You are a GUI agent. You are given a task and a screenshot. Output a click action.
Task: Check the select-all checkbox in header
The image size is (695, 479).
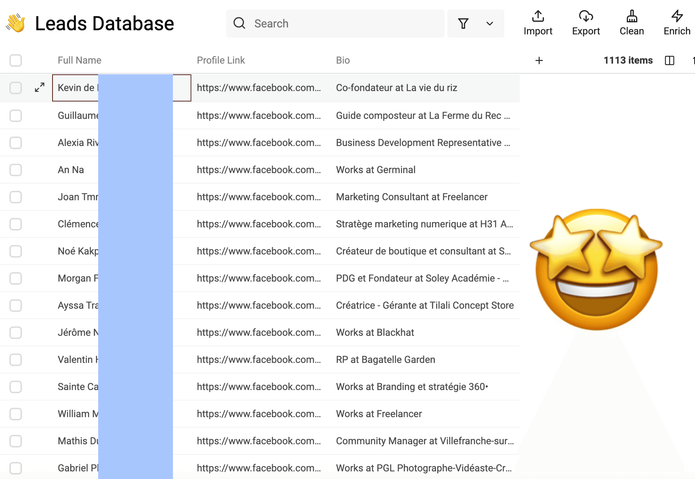(x=16, y=60)
